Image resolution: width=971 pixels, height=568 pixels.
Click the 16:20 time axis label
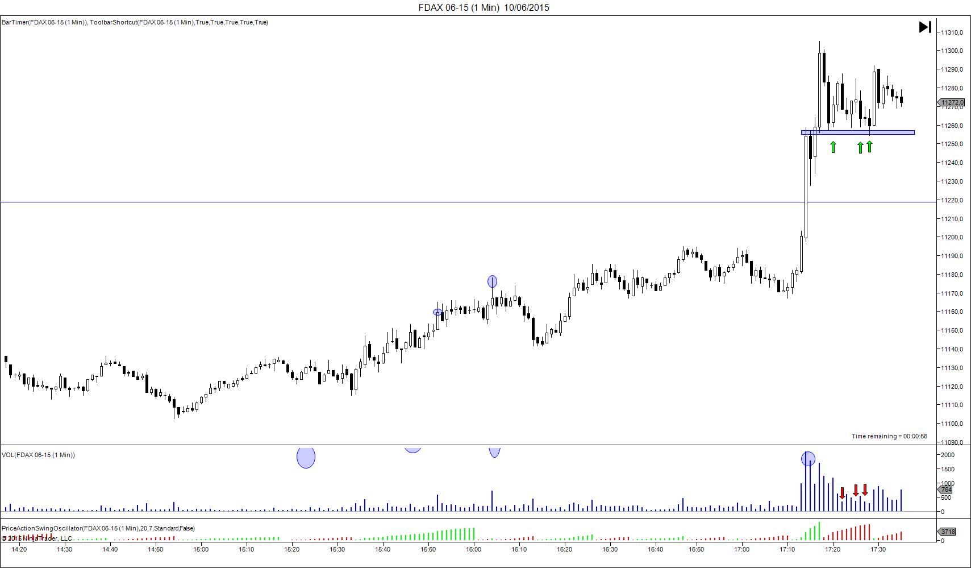pyautogui.click(x=565, y=549)
